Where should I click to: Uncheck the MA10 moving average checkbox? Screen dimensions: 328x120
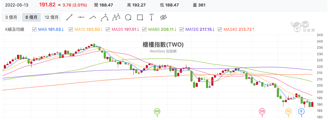pyautogui.click(x=71, y=29)
